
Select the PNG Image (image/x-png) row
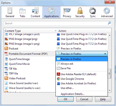pyautogui.click(x=56, y=44)
